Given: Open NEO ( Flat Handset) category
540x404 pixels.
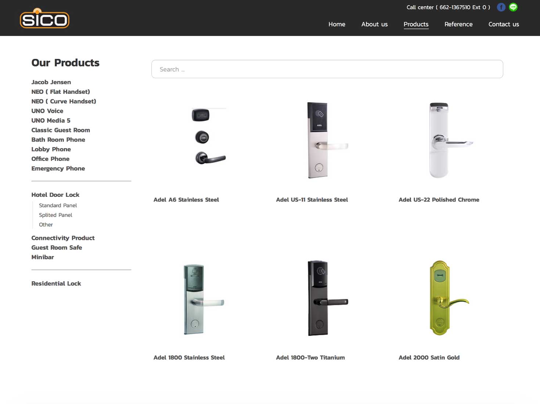Looking at the screenshot, I should click(x=61, y=92).
